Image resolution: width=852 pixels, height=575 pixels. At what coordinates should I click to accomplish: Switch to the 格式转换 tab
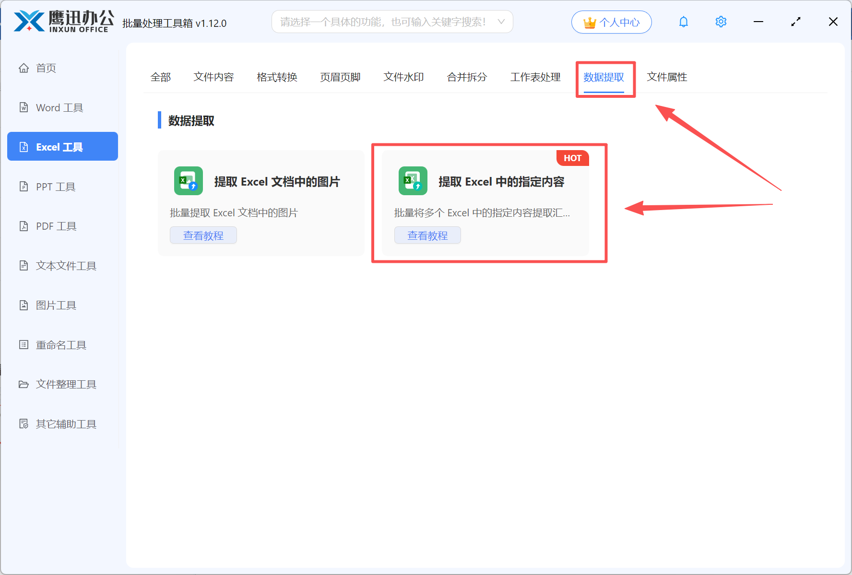[277, 77]
